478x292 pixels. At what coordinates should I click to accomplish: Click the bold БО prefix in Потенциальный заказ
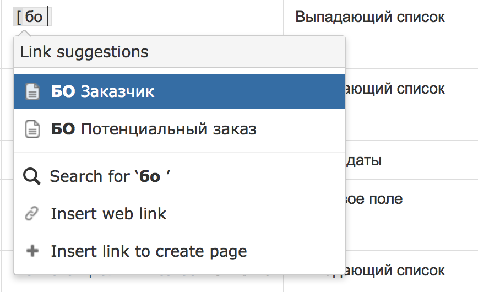(x=63, y=130)
